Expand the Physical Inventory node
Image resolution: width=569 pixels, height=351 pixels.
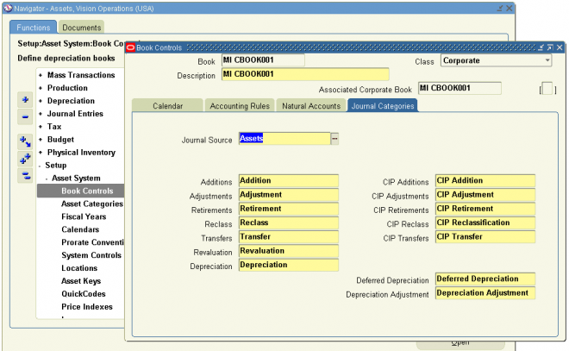41,153
